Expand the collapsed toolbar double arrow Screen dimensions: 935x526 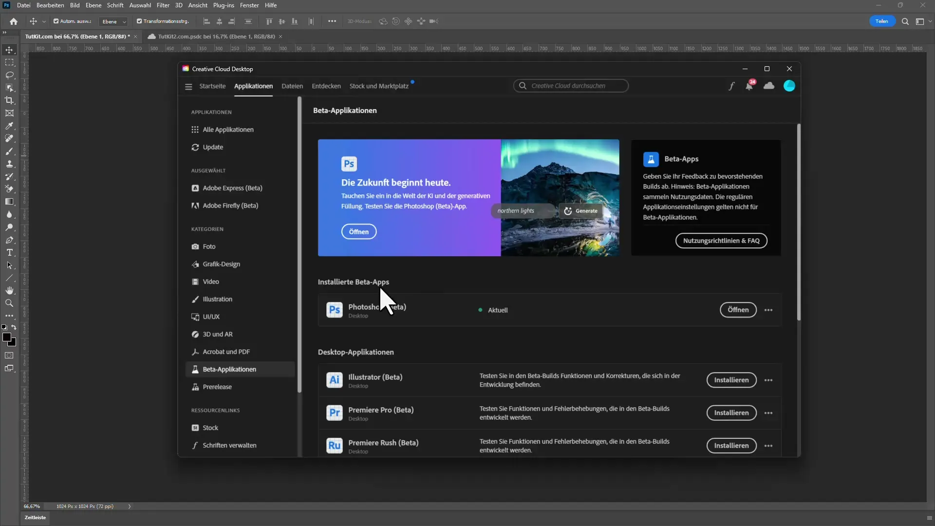pos(4,32)
